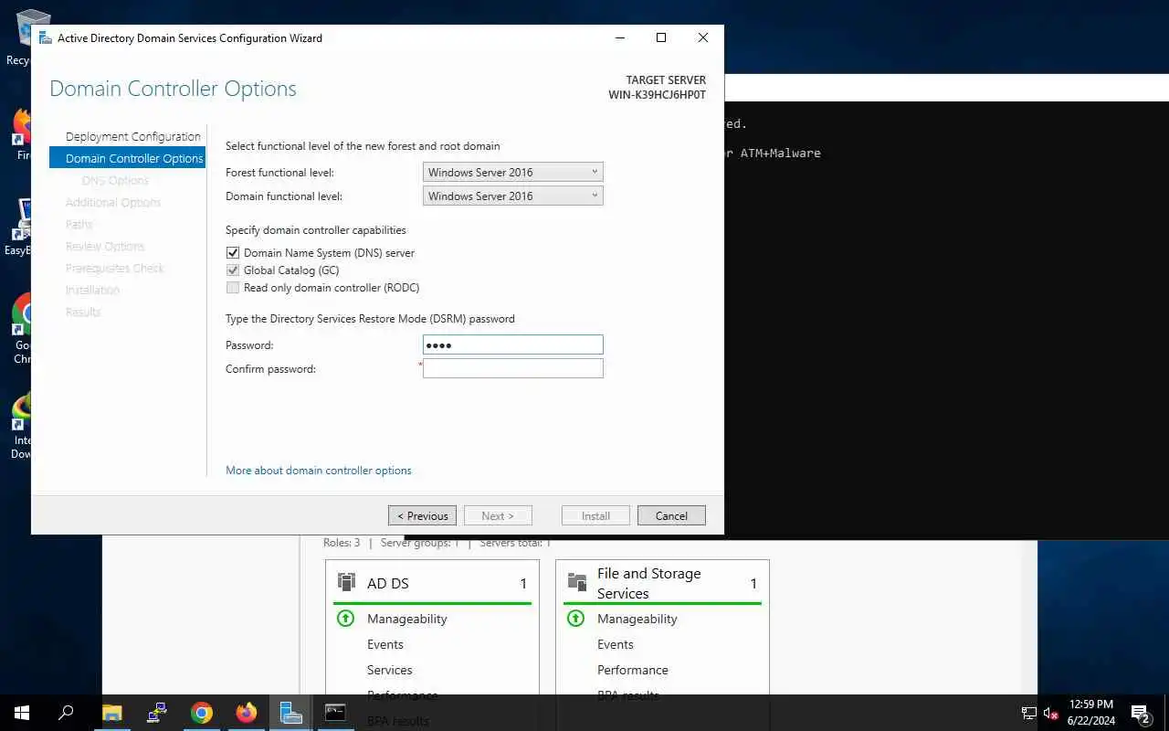
Task: Select Additional Options step in sidebar
Action: click(x=113, y=202)
